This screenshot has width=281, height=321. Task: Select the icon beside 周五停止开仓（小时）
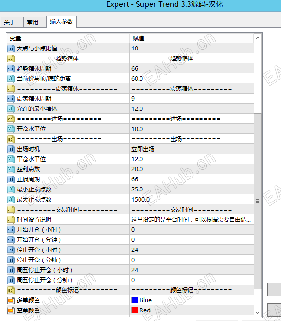11,270
